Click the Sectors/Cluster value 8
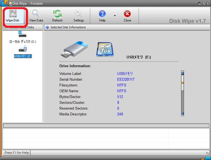Viewport: 211px width, 160px height. [x=118, y=102]
